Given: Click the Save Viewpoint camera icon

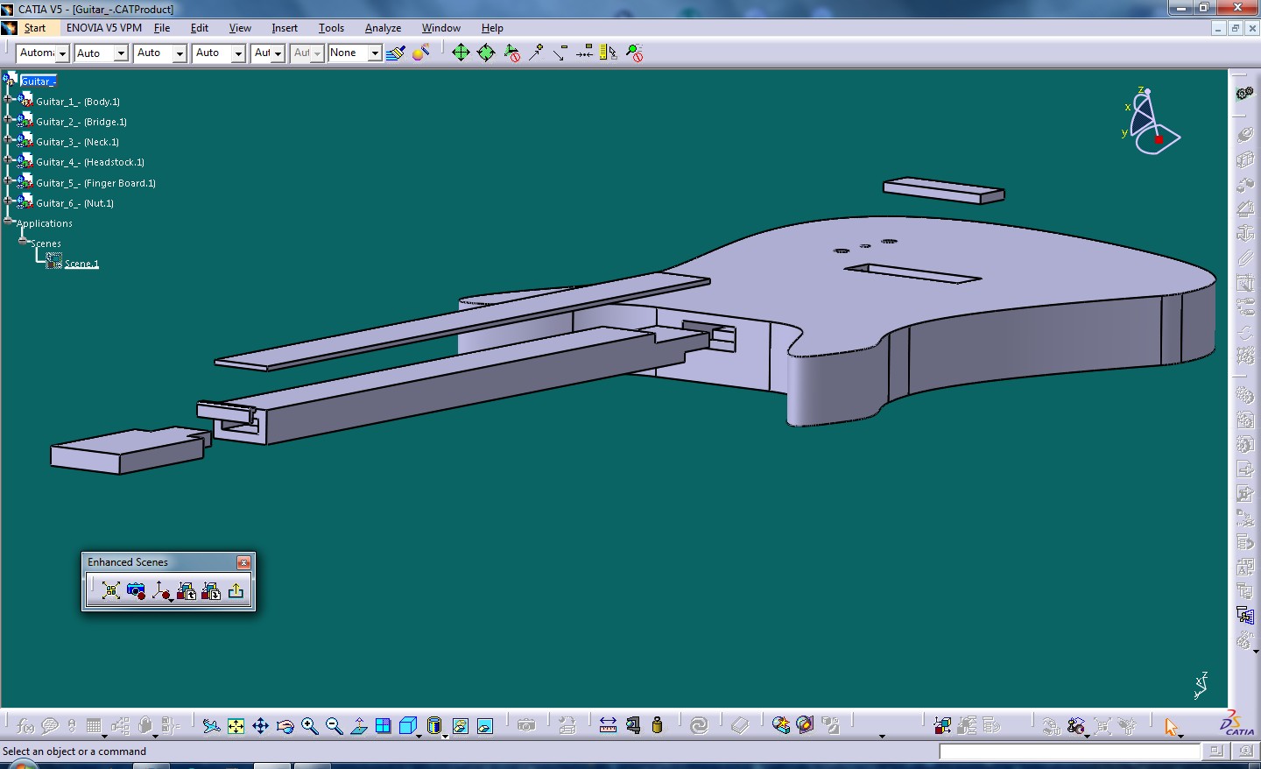Looking at the screenshot, I should click(x=136, y=591).
